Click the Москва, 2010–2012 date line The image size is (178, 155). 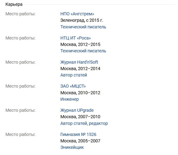click(x=80, y=93)
